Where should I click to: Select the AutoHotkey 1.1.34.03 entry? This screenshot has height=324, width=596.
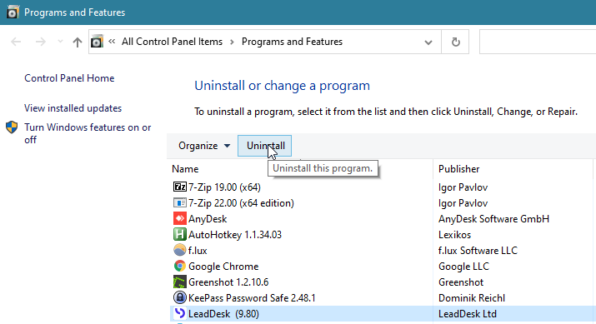(235, 235)
